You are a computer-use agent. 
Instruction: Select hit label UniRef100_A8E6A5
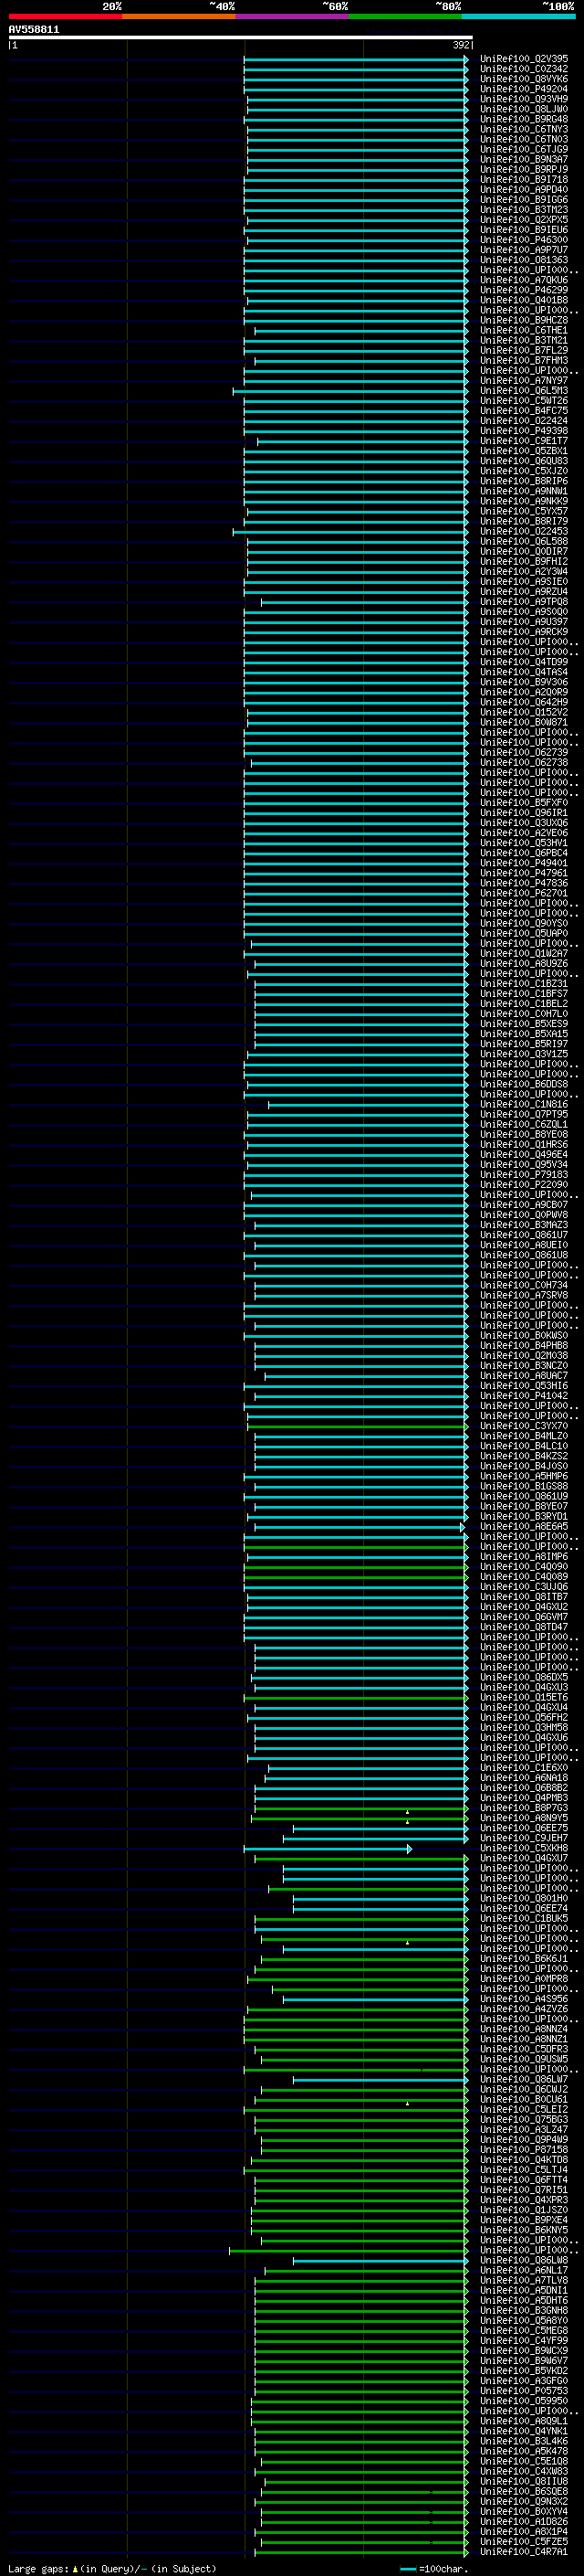tap(523, 1527)
